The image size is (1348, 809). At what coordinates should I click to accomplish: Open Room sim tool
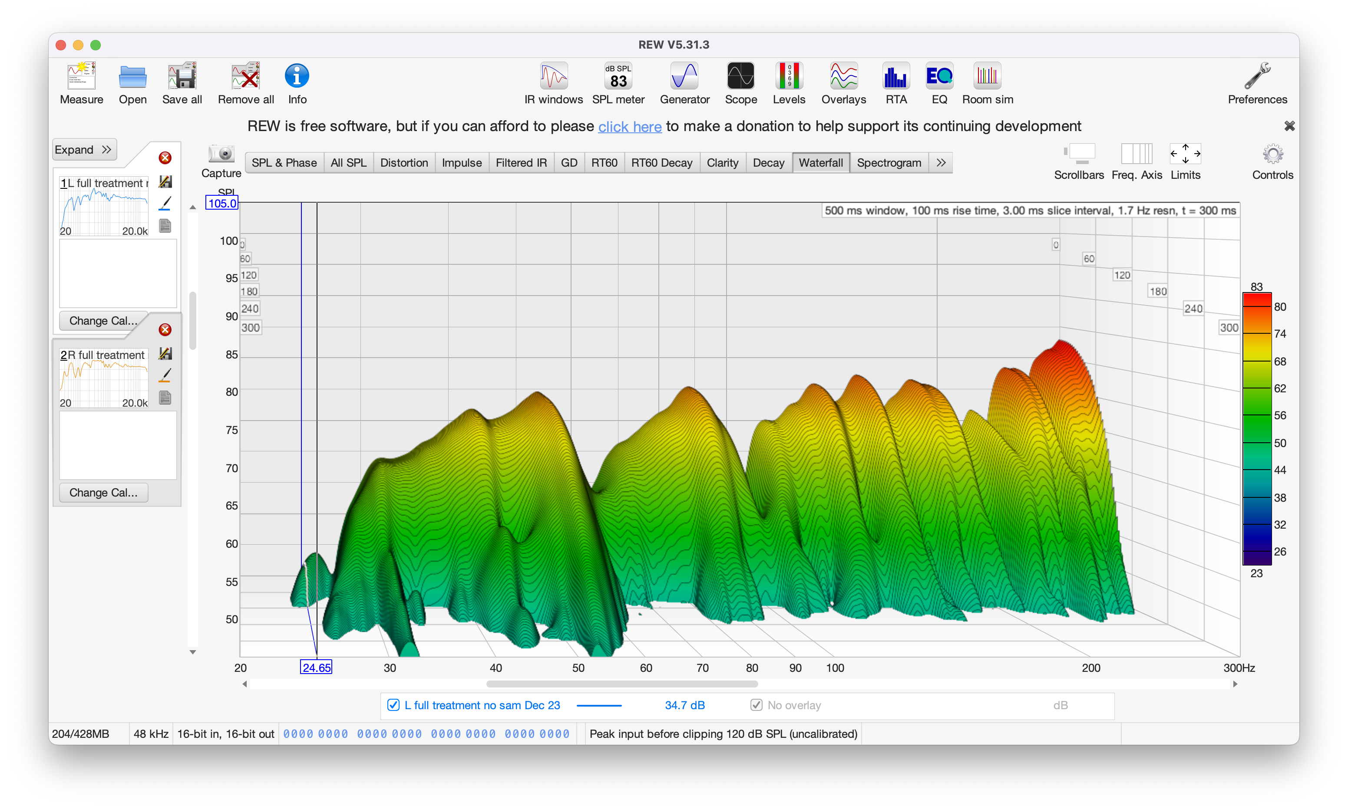(987, 77)
